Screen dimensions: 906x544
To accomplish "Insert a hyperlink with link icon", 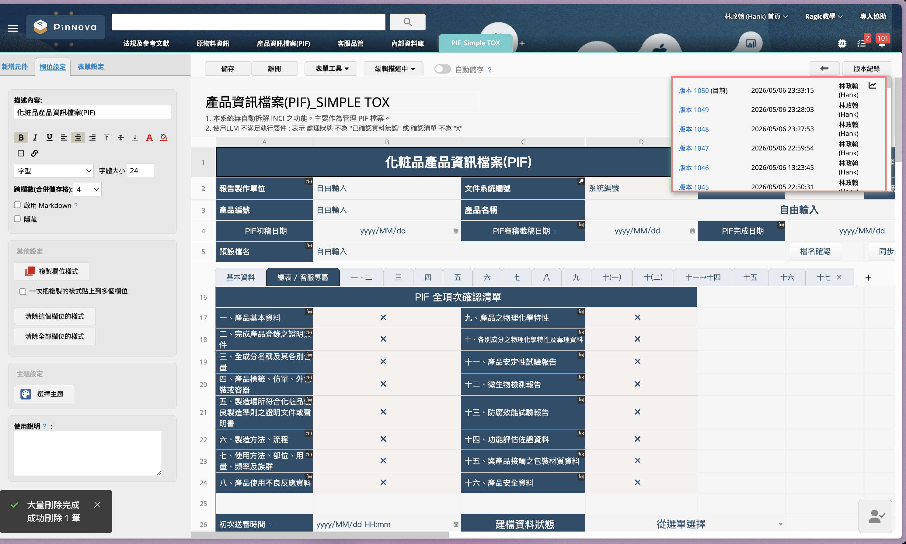I will [34, 153].
